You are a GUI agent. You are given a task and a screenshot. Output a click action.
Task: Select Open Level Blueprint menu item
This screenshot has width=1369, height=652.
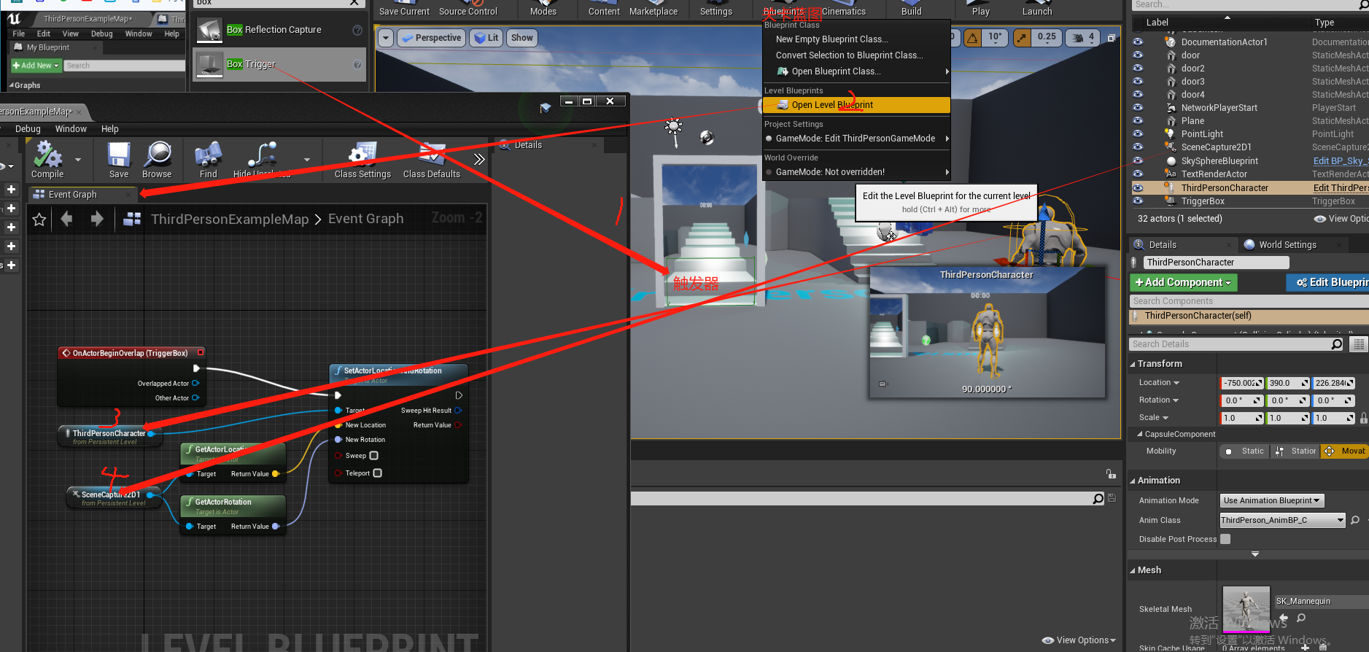[856, 105]
